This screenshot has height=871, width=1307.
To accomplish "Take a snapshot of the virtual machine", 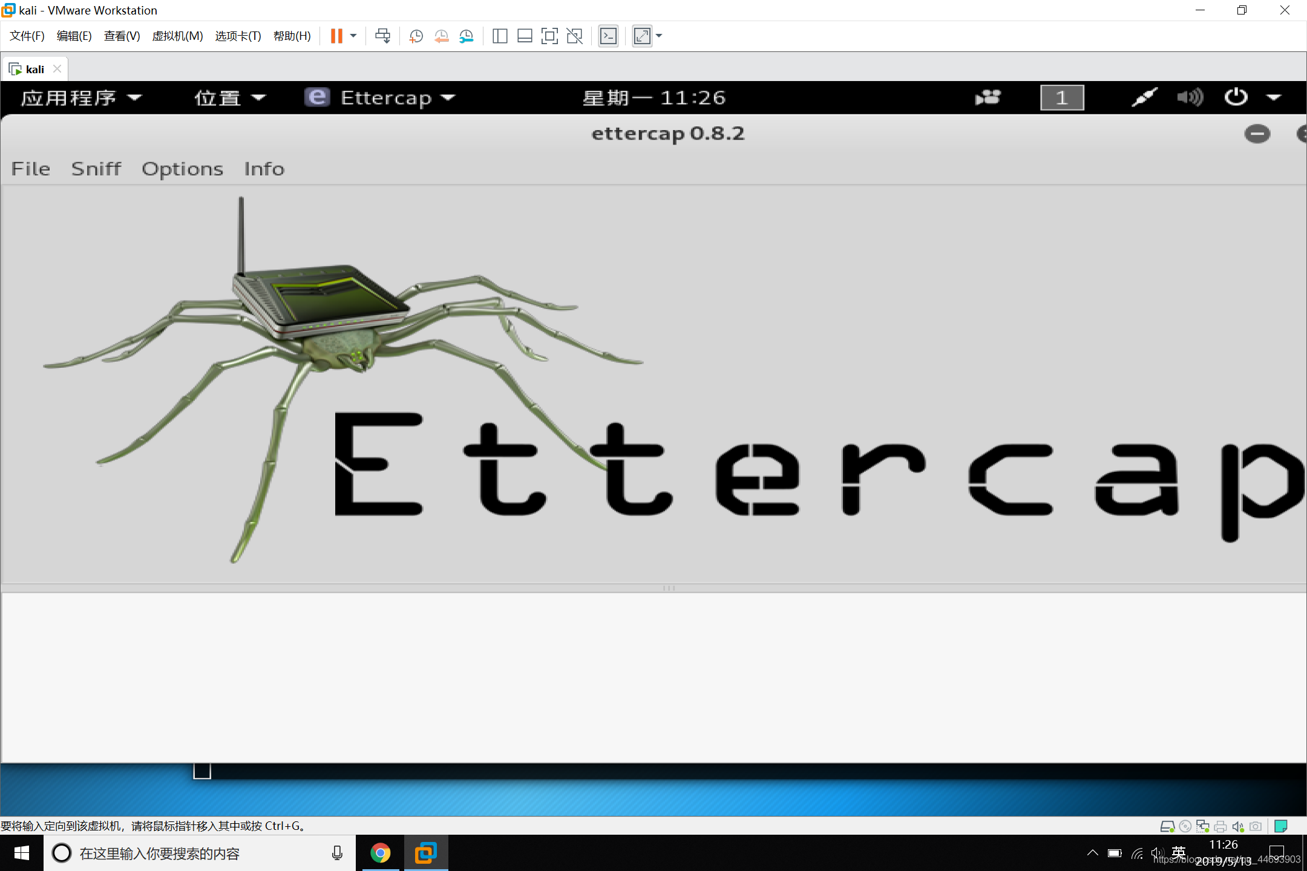I will (416, 36).
